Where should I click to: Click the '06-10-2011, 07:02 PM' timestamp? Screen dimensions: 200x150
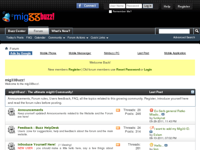coord(163,138)
